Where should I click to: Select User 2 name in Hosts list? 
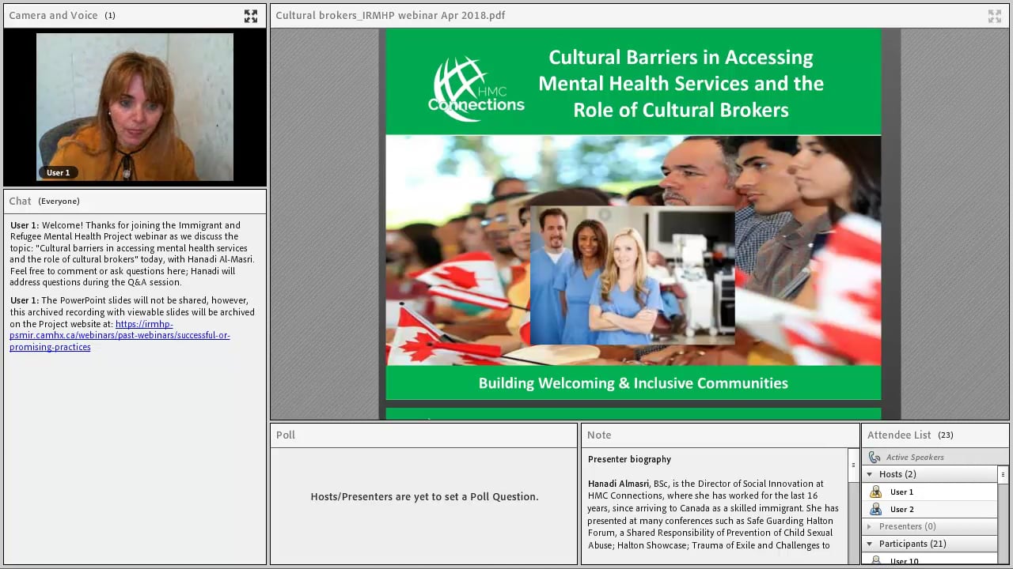point(901,509)
